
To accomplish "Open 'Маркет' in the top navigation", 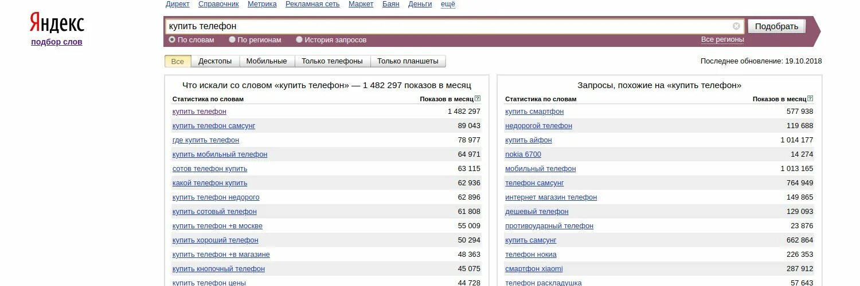I will (361, 4).
